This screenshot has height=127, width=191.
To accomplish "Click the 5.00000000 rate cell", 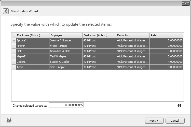I will [166, 67].
